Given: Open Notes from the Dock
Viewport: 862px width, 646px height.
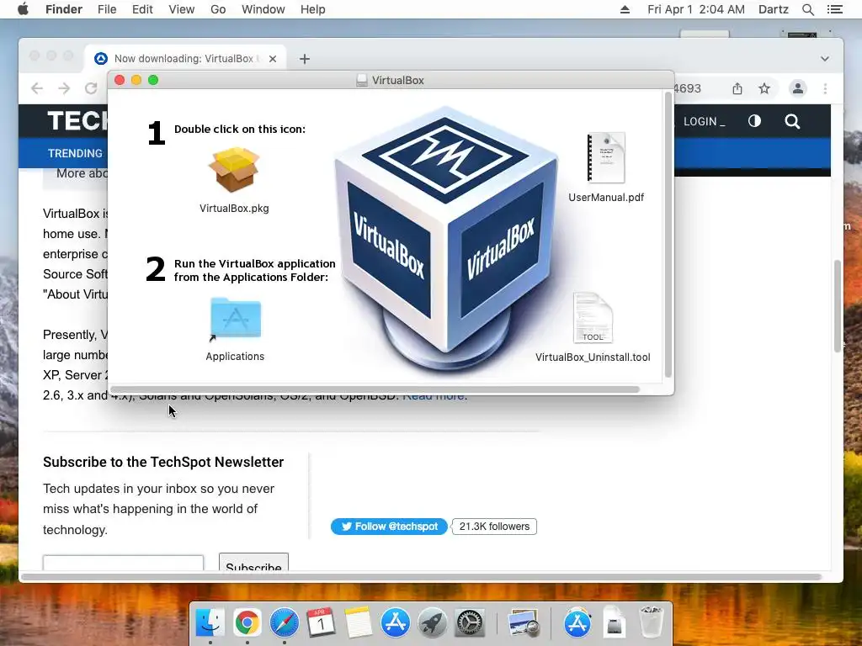Looking at the screenshot, I should coord(359,623).
